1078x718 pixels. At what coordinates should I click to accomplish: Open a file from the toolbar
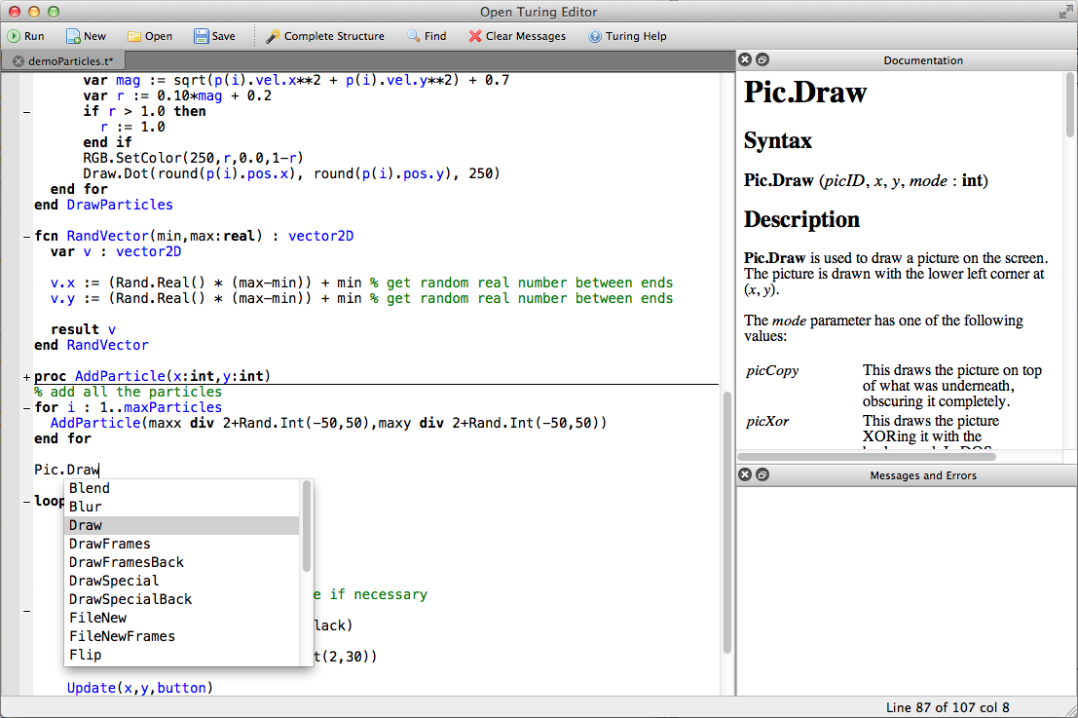pyautogui.click(x=150, y=36)
